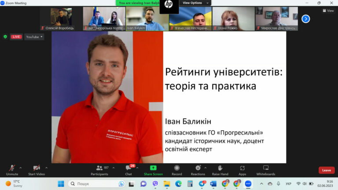
Task: Expand the YouTube live stream dropdown
Action: [x=34, y=37]
